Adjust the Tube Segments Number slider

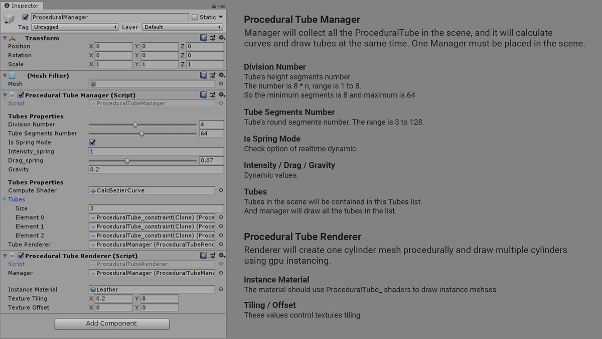pyautogui.click(x=142, y=133)
